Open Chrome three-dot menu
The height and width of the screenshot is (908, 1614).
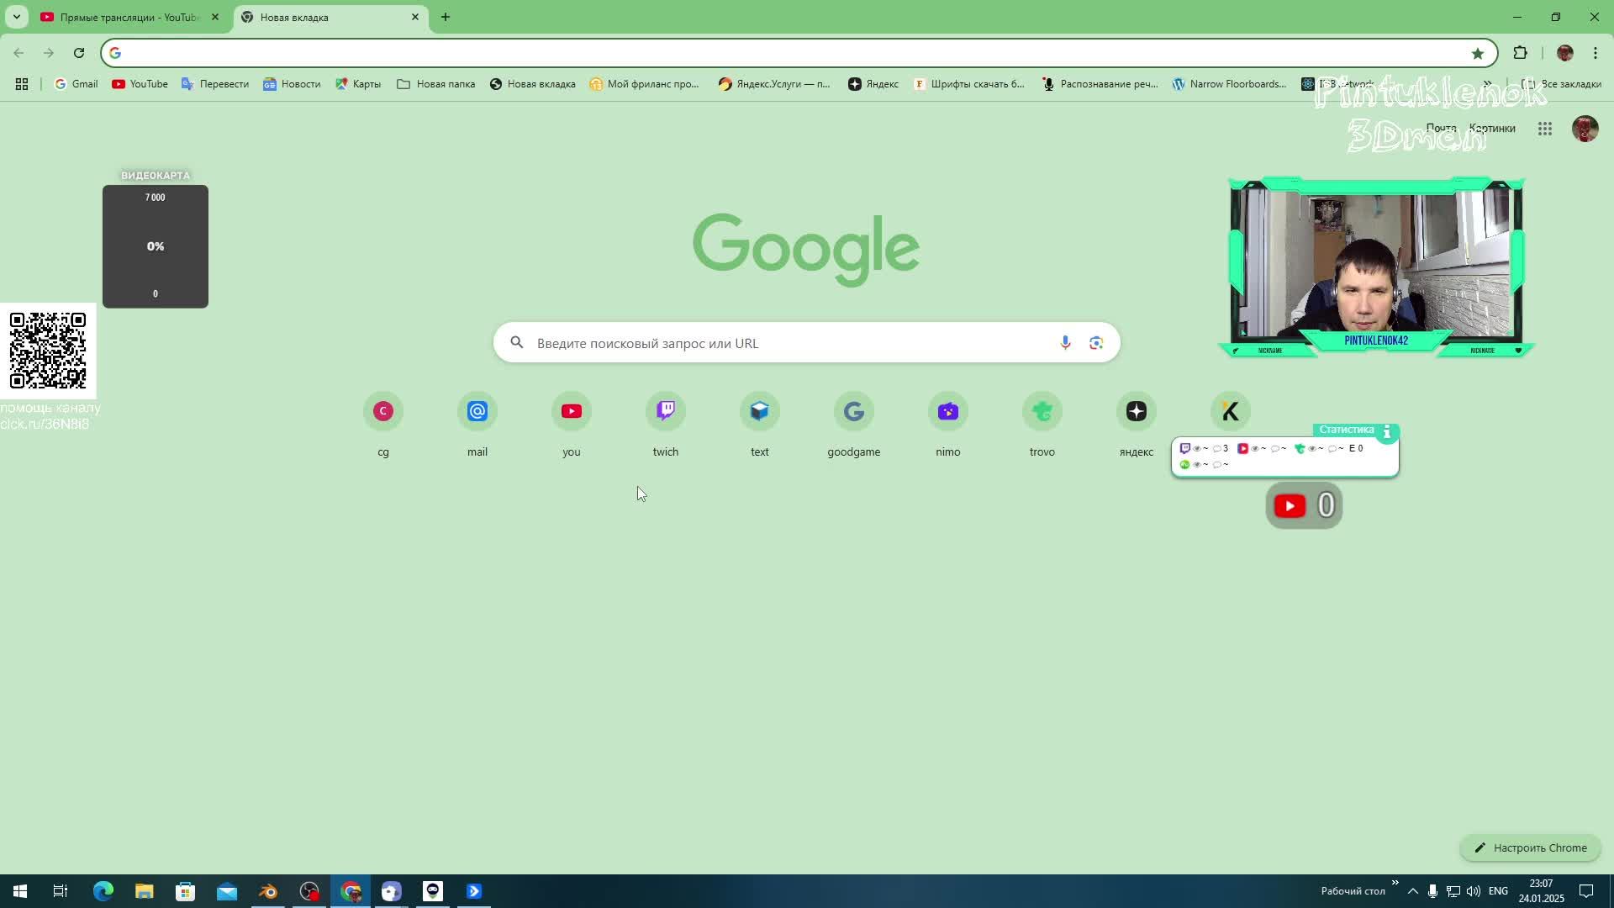click(1595, 53)
